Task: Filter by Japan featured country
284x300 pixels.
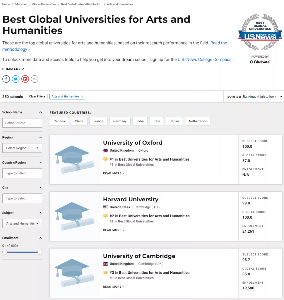Action: click(174, 121)
